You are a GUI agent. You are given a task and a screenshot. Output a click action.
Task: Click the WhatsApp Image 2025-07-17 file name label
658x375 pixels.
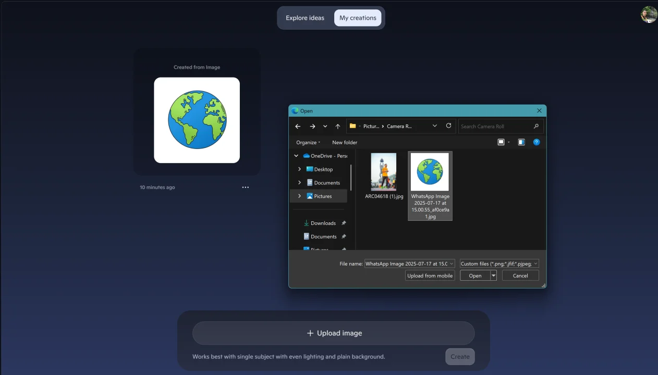click(430, 206)
